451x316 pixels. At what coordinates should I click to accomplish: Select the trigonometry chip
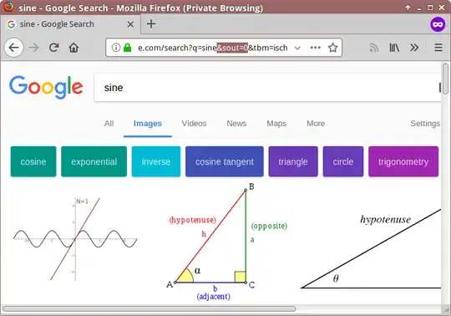[x=403, y=161]
